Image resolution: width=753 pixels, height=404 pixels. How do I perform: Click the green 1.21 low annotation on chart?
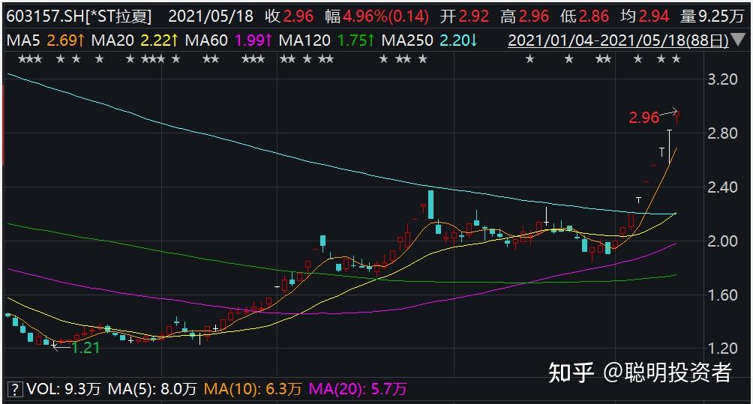[x=85, y=348]
